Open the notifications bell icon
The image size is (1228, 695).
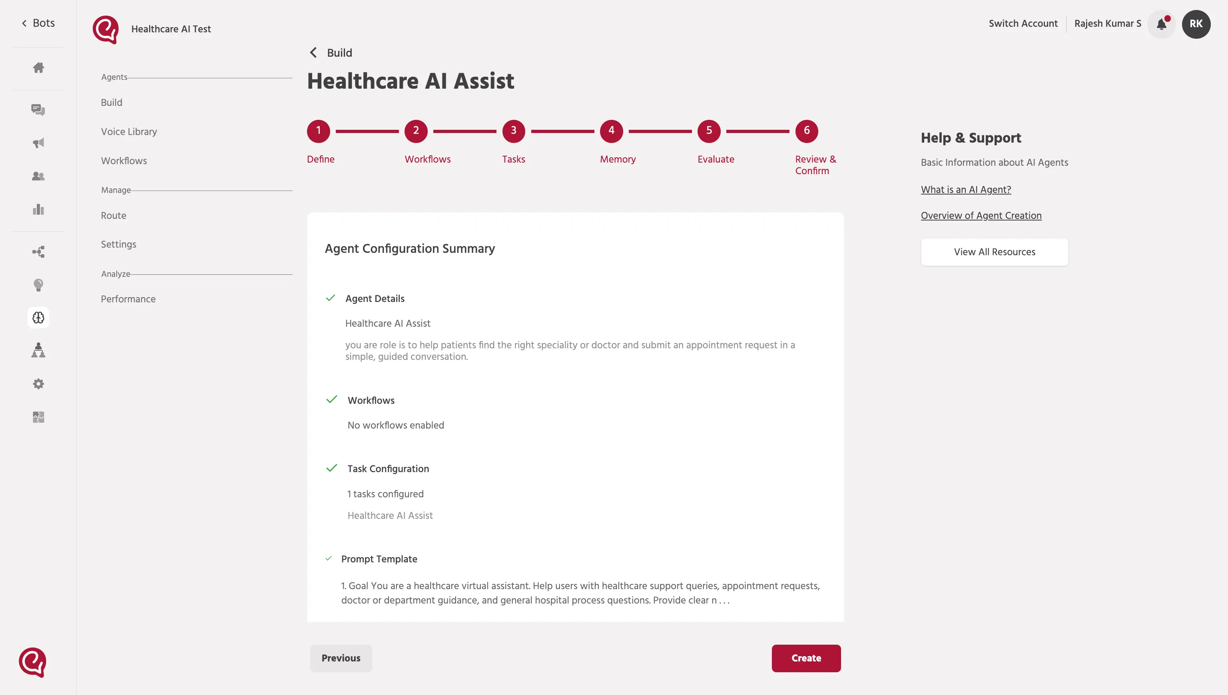pos(1162,24)
